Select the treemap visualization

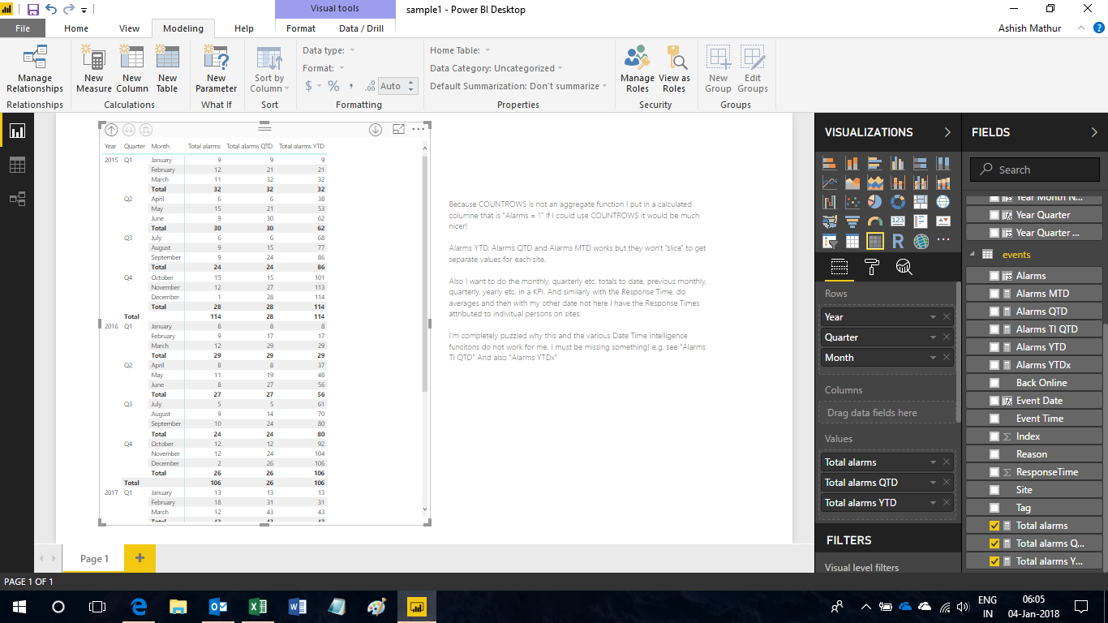click(921, 202)
